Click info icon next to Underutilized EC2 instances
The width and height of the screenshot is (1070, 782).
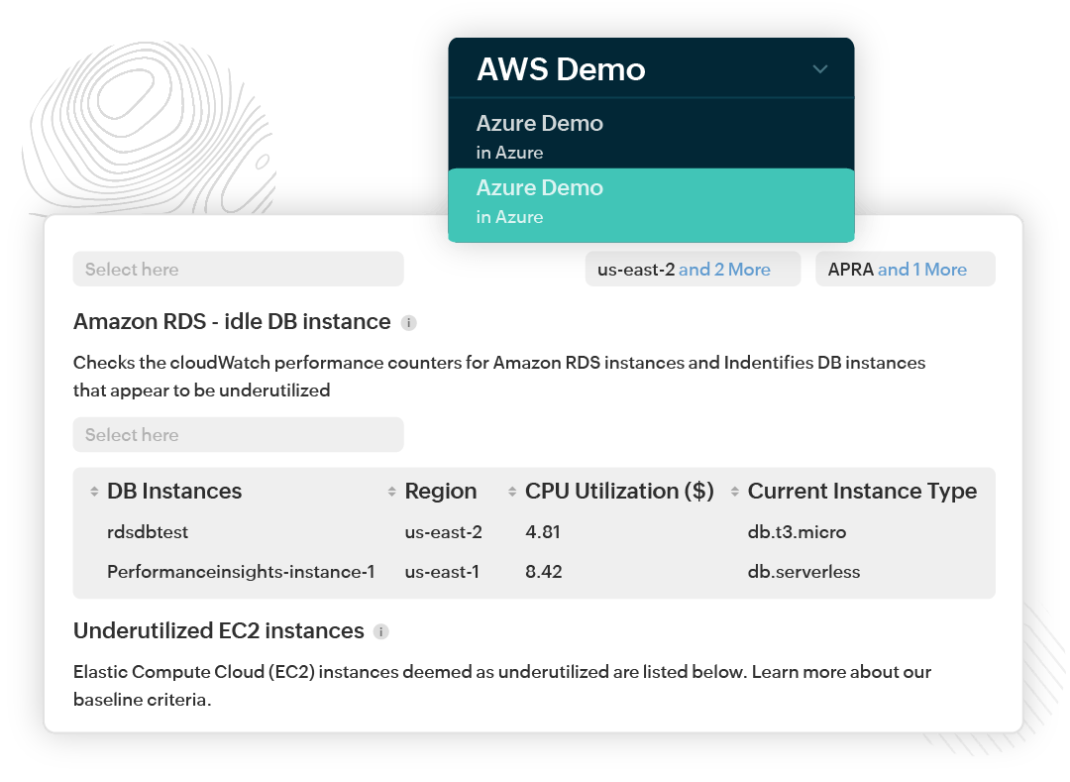coord(381,632)
